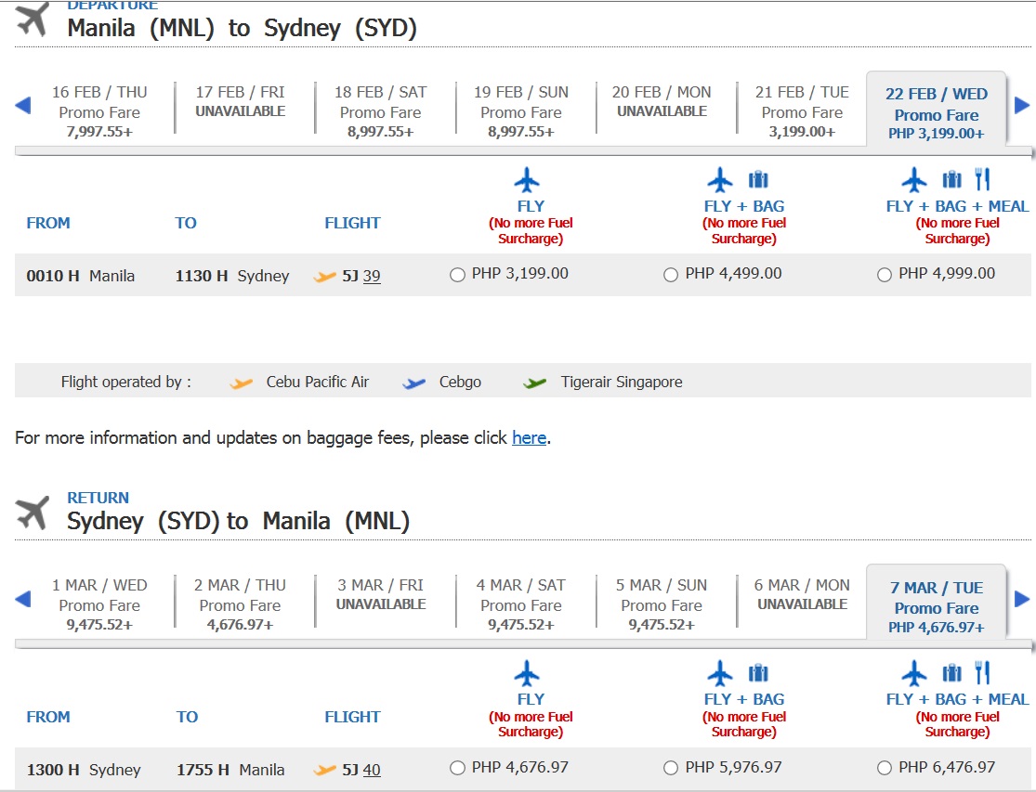Click return FLY column plane icon
Image resolution: width=1036 pixels, height=792 pixels.
pyautogui.click(x=527, y=673)
